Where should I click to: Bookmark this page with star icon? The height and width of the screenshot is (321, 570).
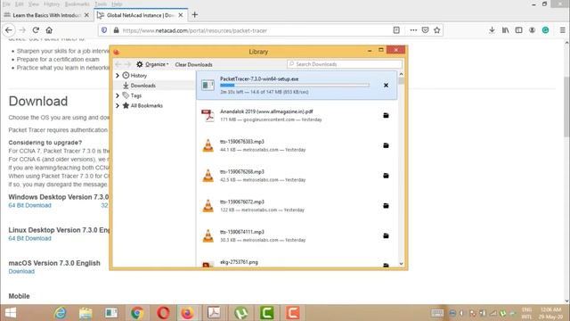click(x=437, y=30)
